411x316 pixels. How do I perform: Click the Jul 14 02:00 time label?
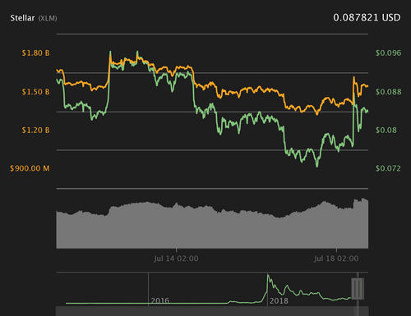tap(176, 259)
